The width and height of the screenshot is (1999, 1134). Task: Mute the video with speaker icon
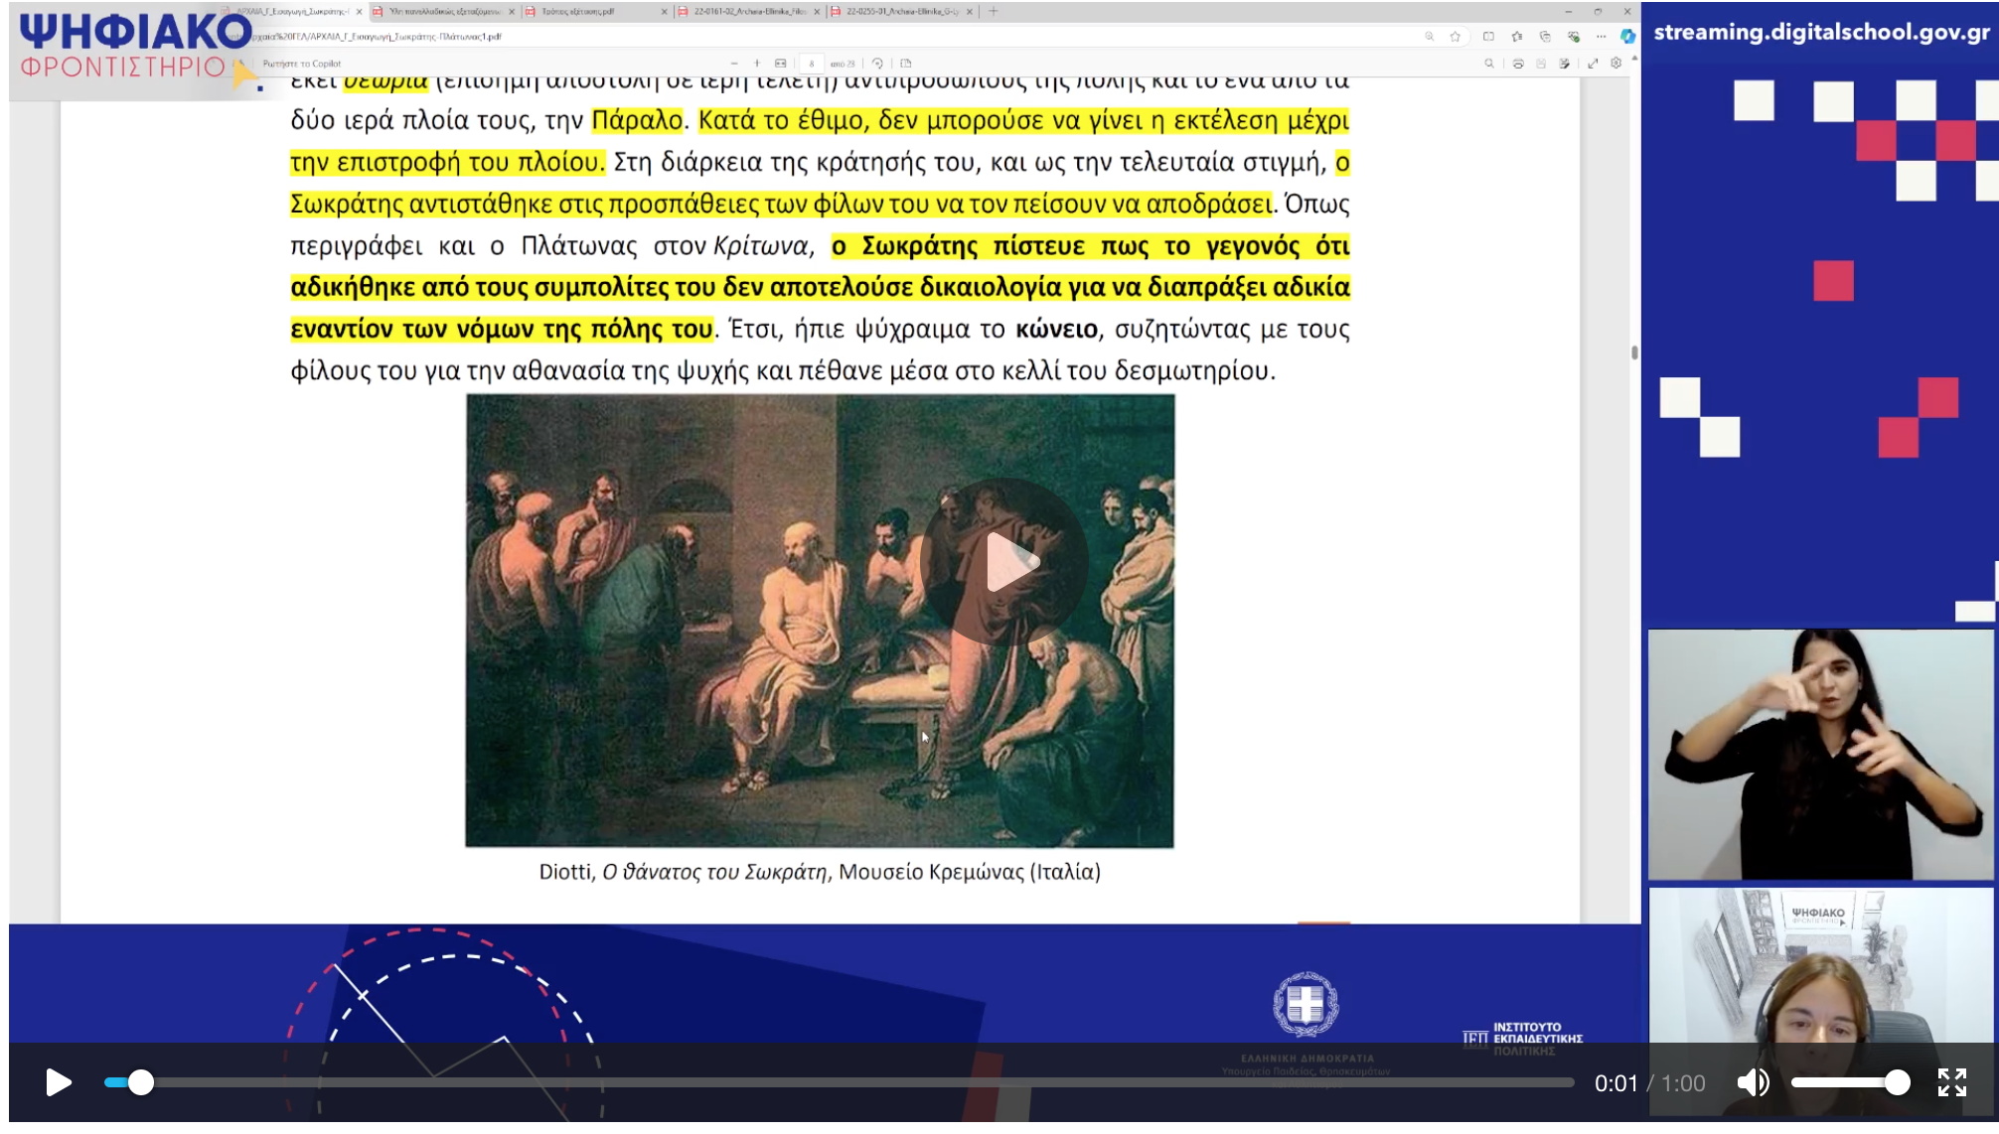1753,1082
